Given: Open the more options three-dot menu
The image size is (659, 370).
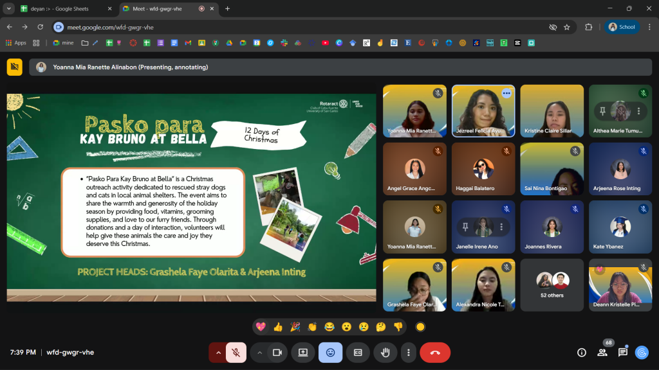Looking at the screenshot, I should point(408,352).
